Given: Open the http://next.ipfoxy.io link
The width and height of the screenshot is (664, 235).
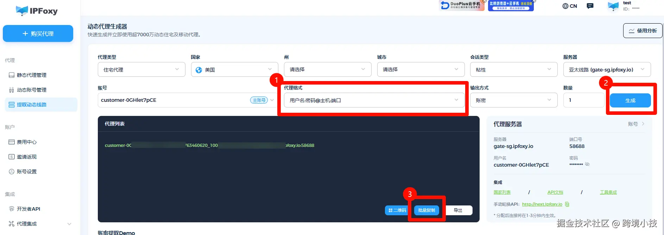Looking at the screenshot, I should (x=542, y=204).
